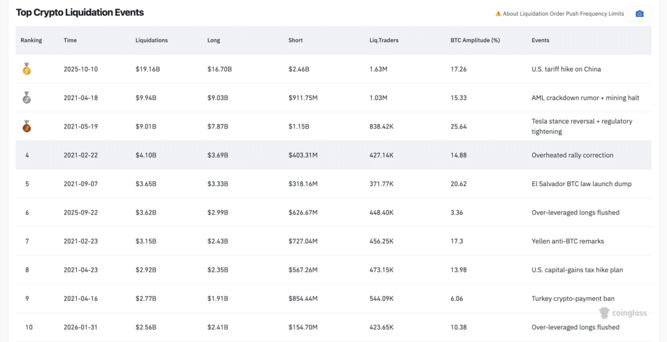Image resolution: width=667 pixels, height=342 pixels.
Task: Click the 3.36 BTC amplitude value
Action: 457,213
